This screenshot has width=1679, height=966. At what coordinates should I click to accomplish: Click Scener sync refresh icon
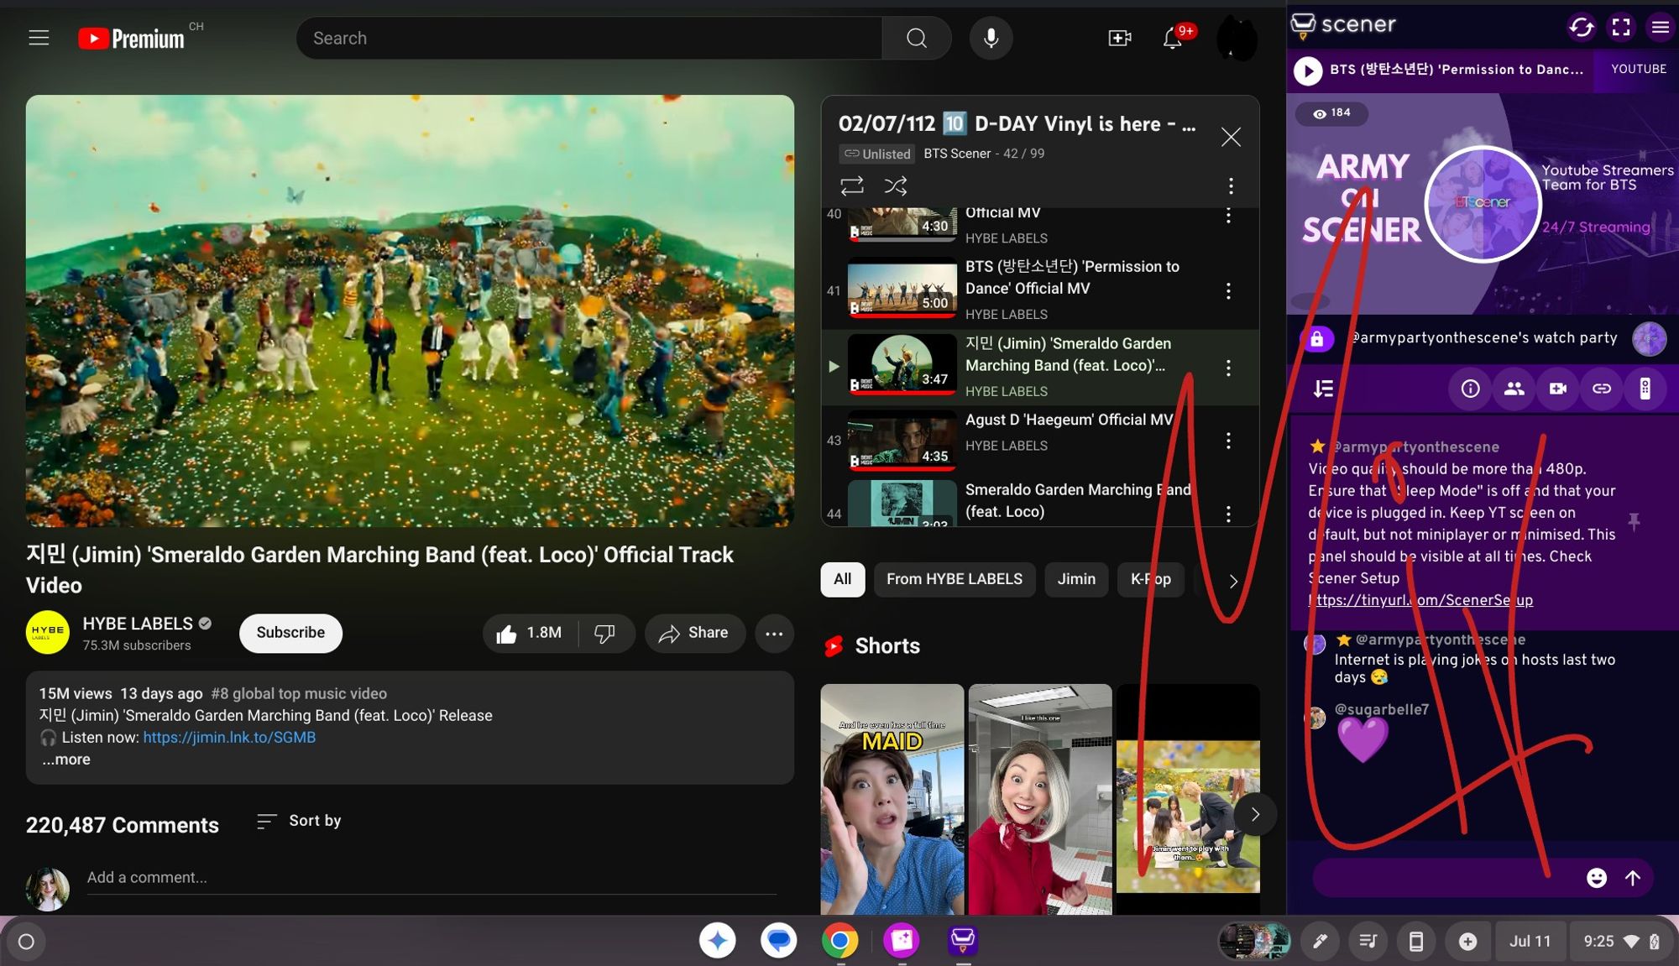tap(1582, 27)
